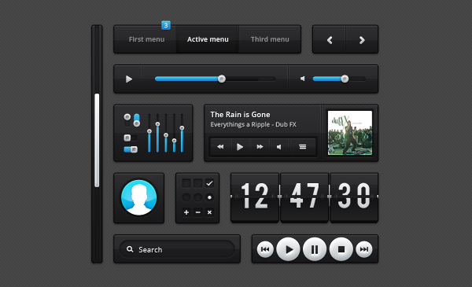Screen dimensions: 472x287
Task: Click the volume slider knob
Action: pyautogui.click(x=345, y=79)
